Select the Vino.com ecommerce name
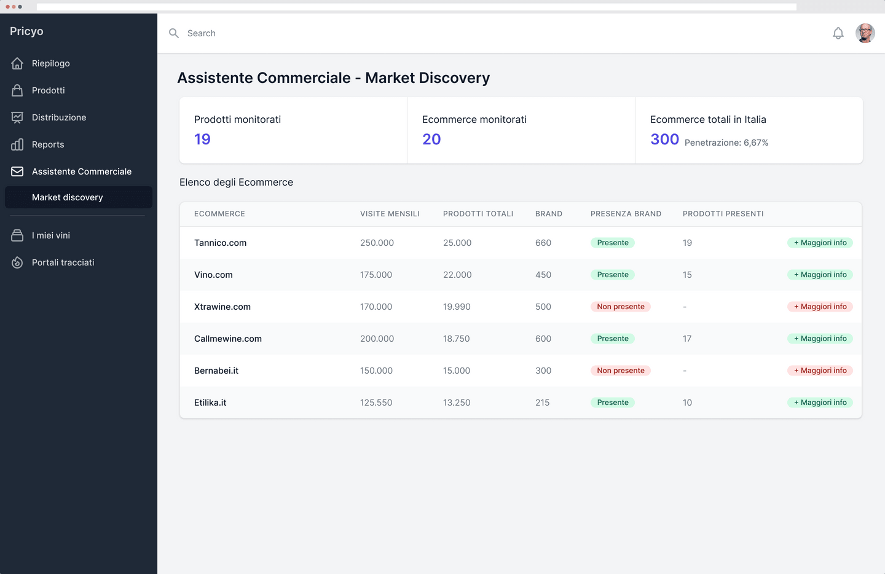 (x=213, y=275)
